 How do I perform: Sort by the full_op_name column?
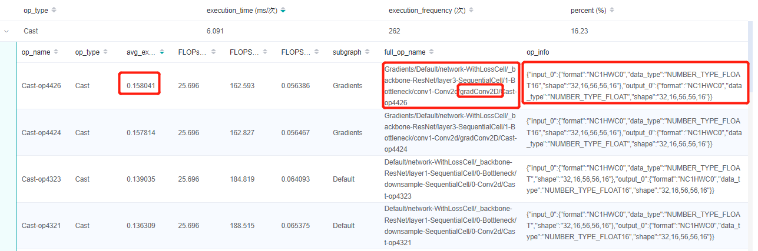coord(431,52)
